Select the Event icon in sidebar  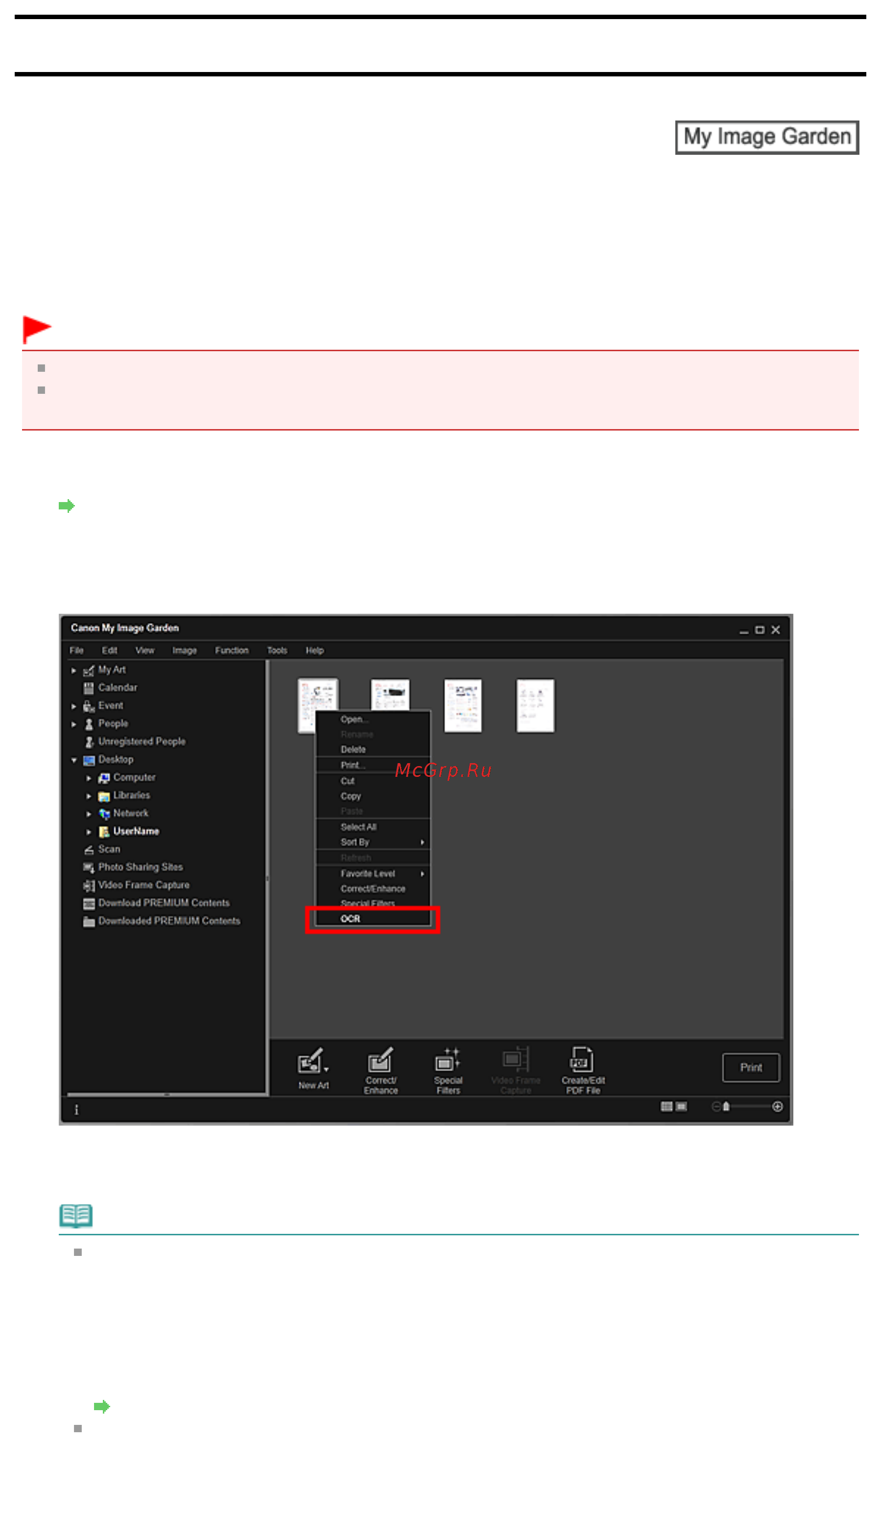point(89,706)
